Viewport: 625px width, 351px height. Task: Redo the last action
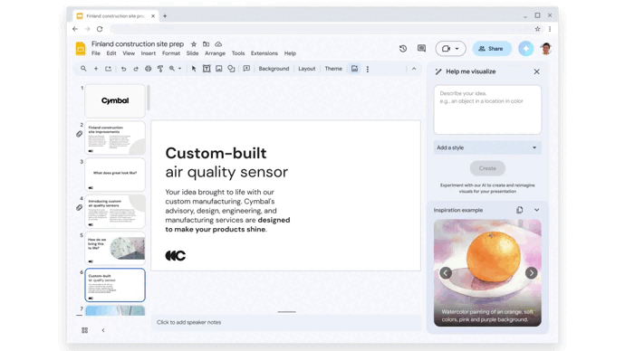coord(136,69)
